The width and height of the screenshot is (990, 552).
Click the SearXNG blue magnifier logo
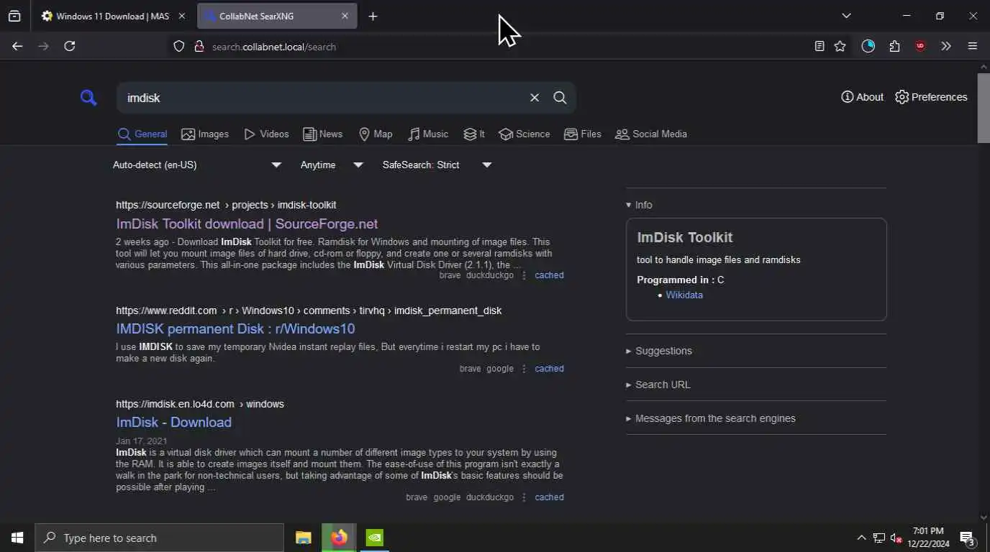pos(88,98)
